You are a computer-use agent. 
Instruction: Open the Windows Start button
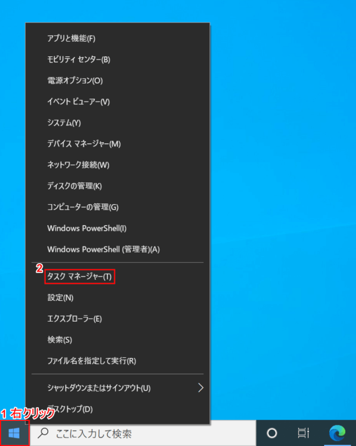point(14,433)
